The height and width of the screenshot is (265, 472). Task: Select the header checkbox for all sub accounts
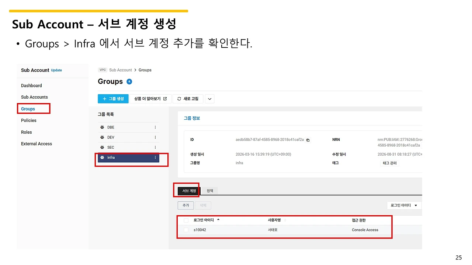pos(186,220)
